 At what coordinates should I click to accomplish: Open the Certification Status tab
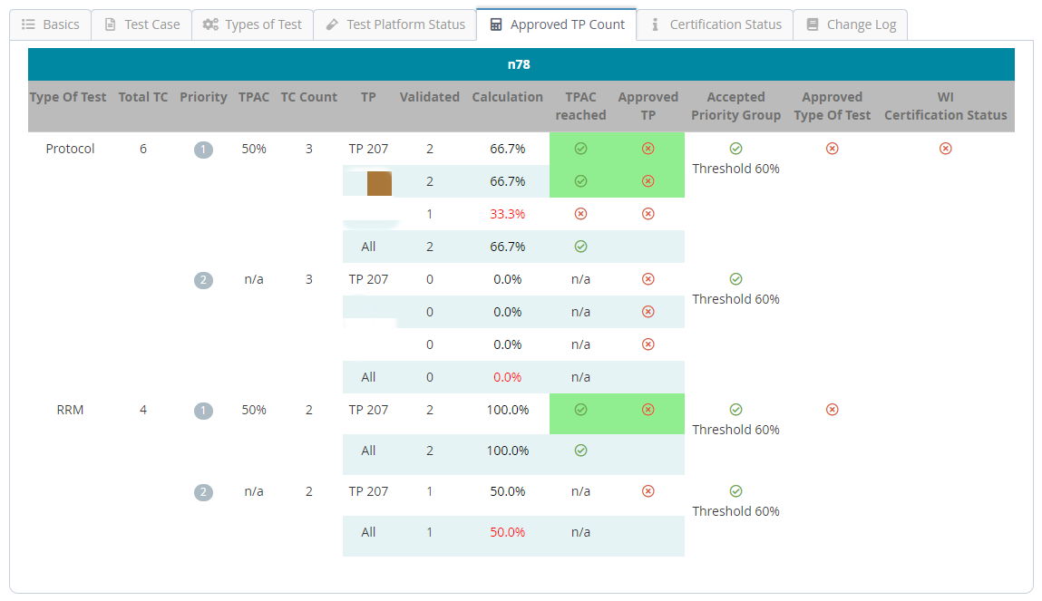click(715, 24)
